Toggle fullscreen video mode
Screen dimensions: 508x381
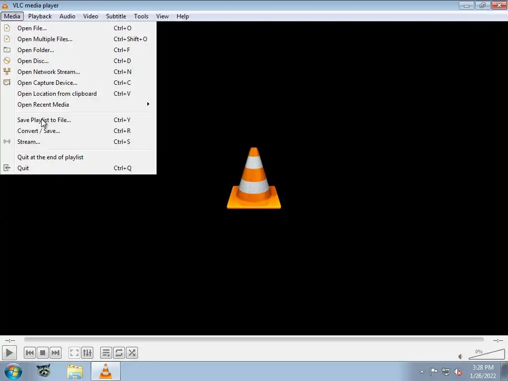coord(74,353)
